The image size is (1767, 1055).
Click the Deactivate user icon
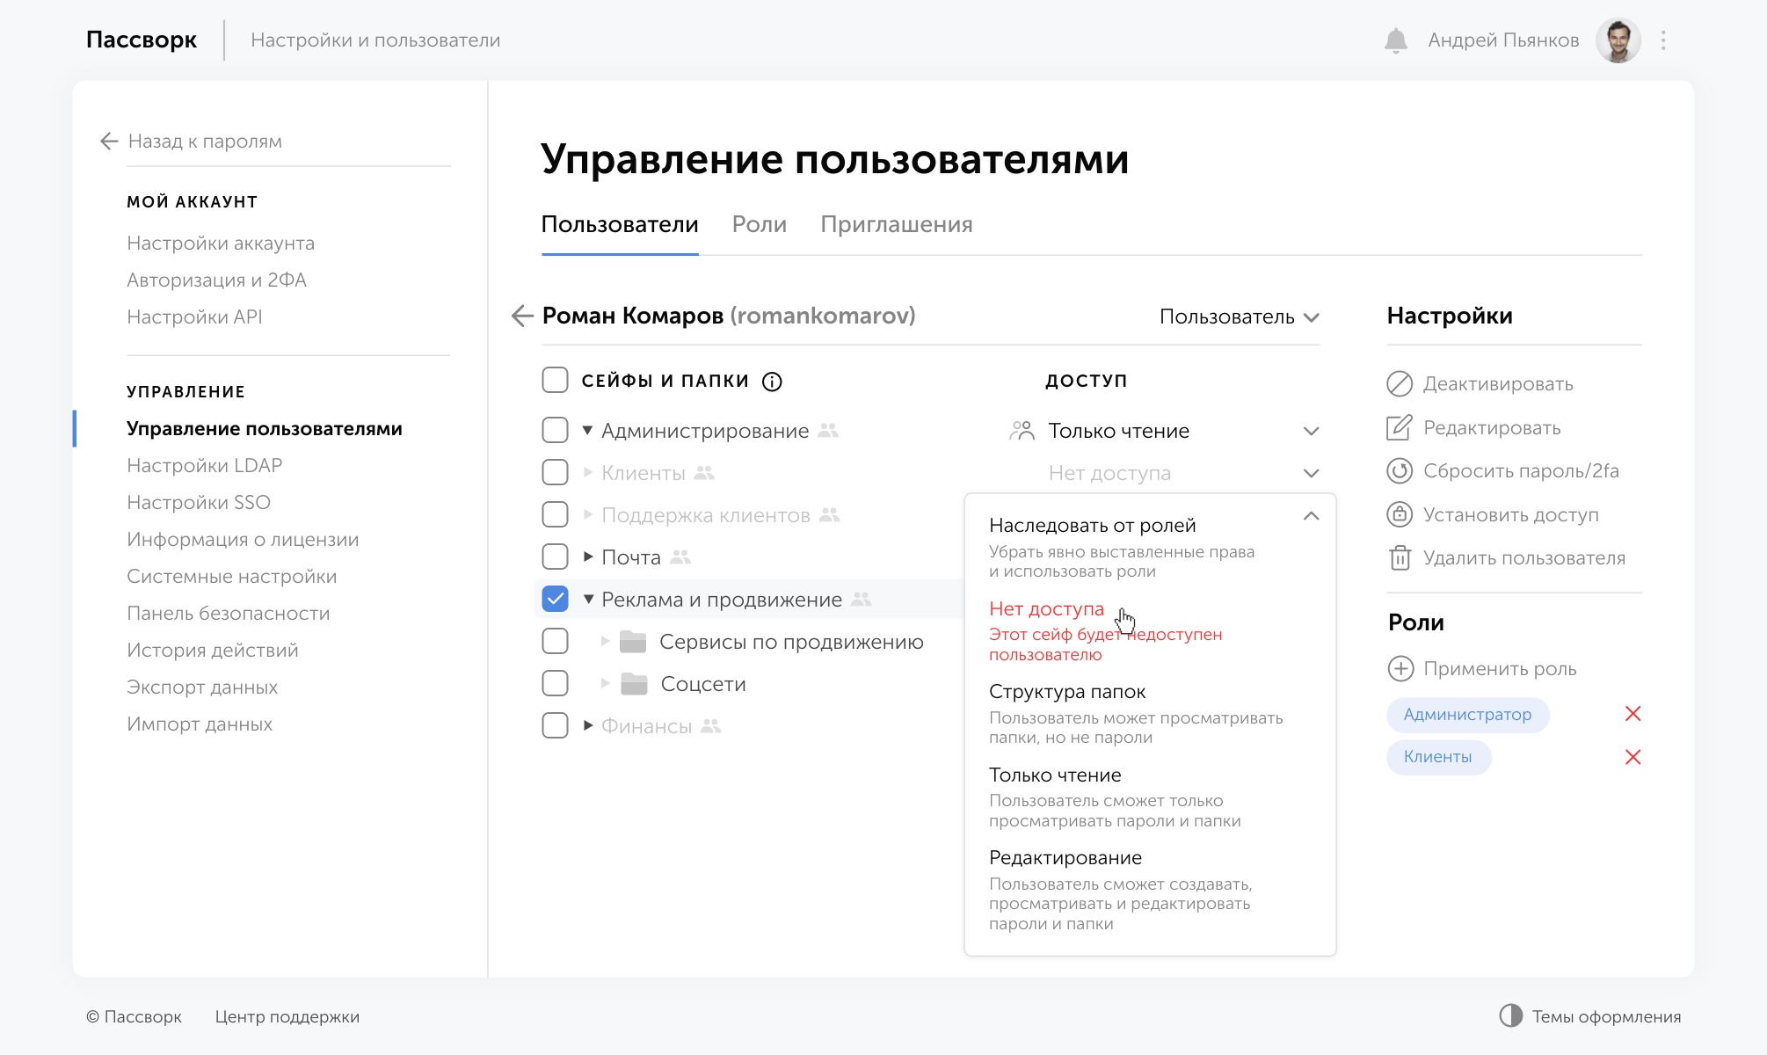pos(1400,384)
